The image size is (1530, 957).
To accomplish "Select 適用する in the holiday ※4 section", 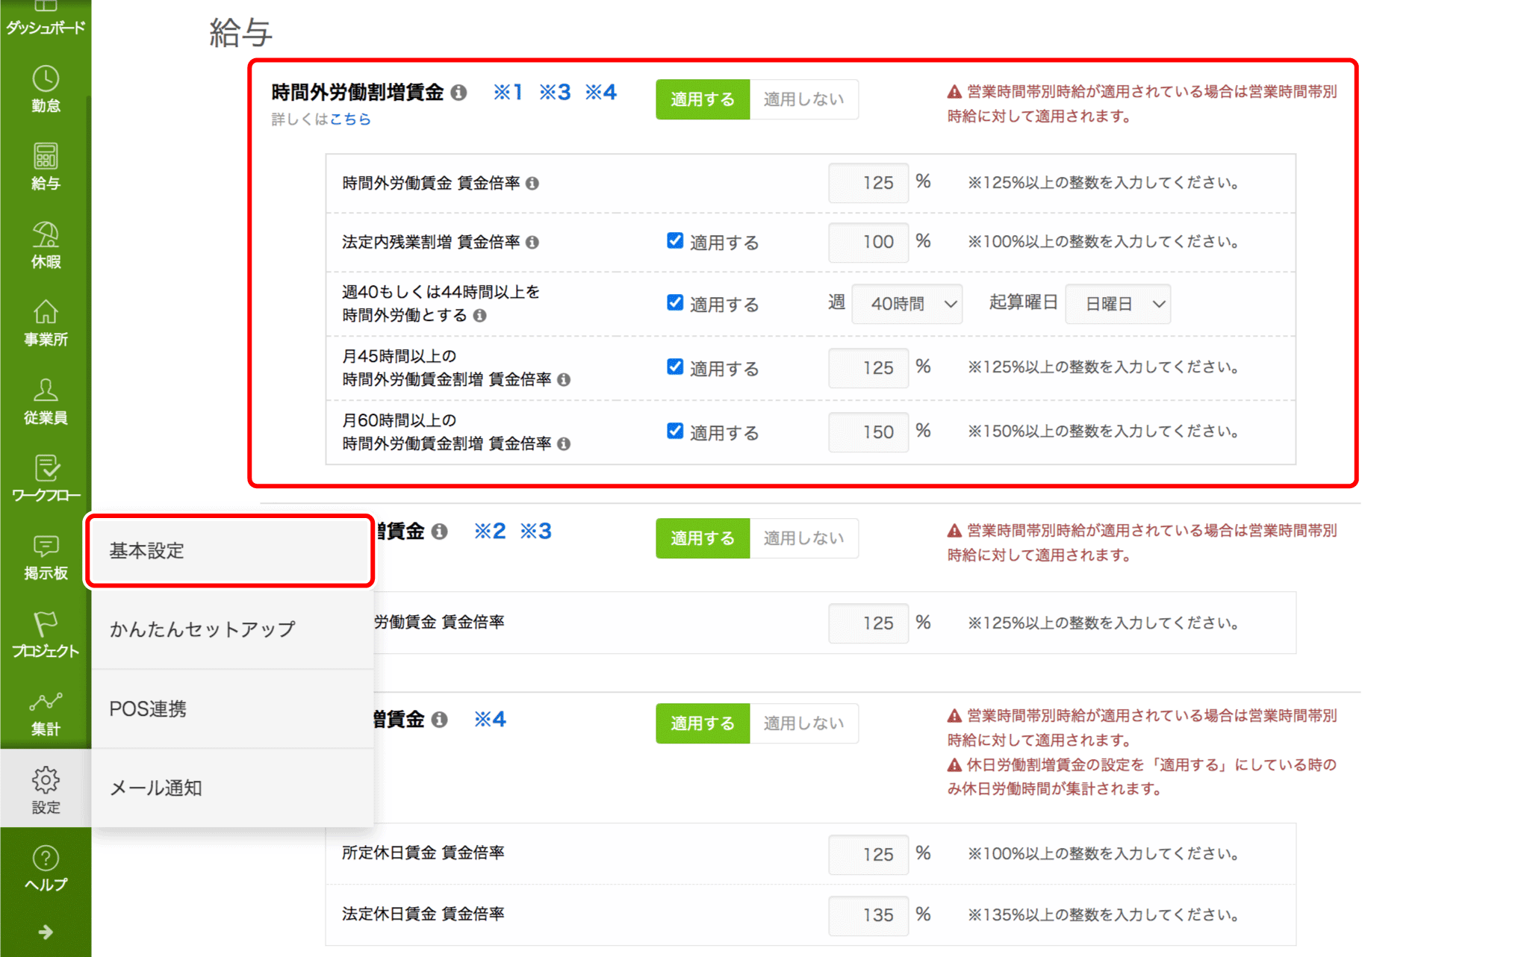I will 703,723.
